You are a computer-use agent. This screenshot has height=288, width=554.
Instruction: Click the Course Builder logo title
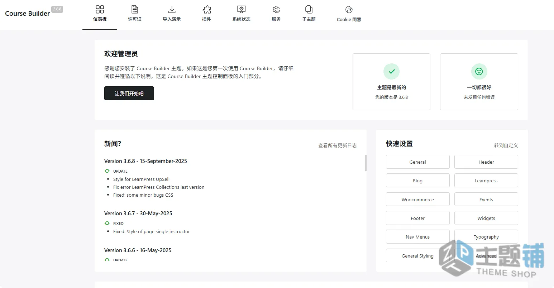pyautogui.click(x=27, y=13)
